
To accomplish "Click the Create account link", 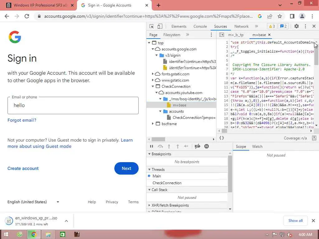I will 23,168.
